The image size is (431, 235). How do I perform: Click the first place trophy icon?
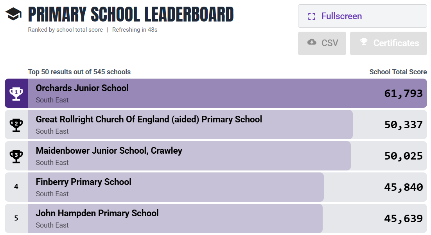click(x=16, y=93)
